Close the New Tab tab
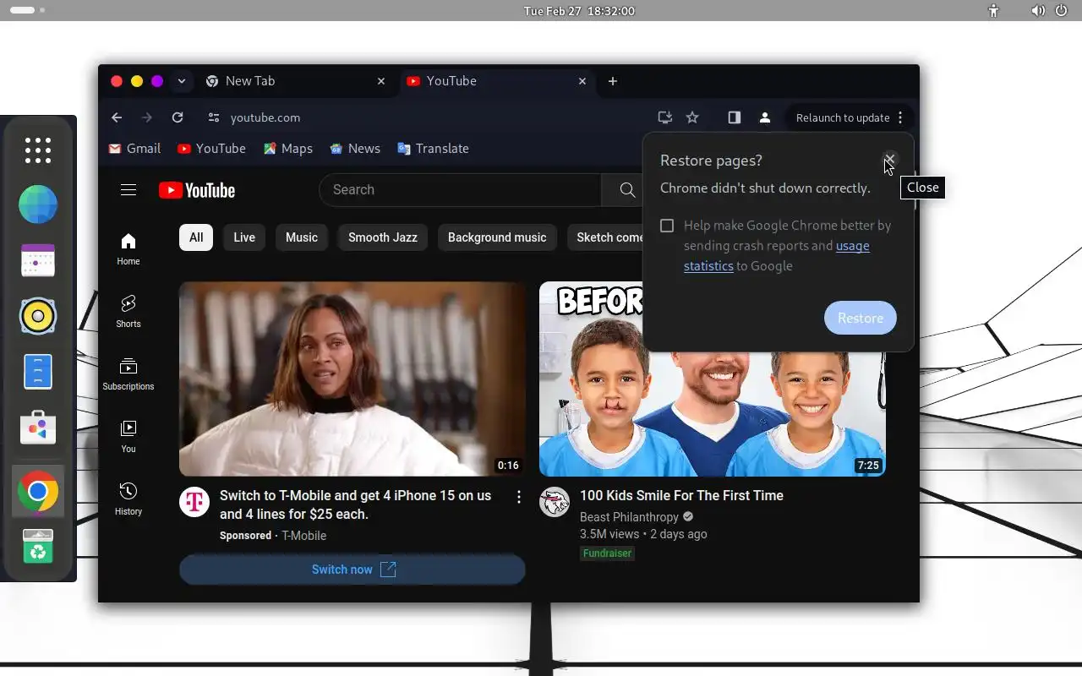 point(381,81)
